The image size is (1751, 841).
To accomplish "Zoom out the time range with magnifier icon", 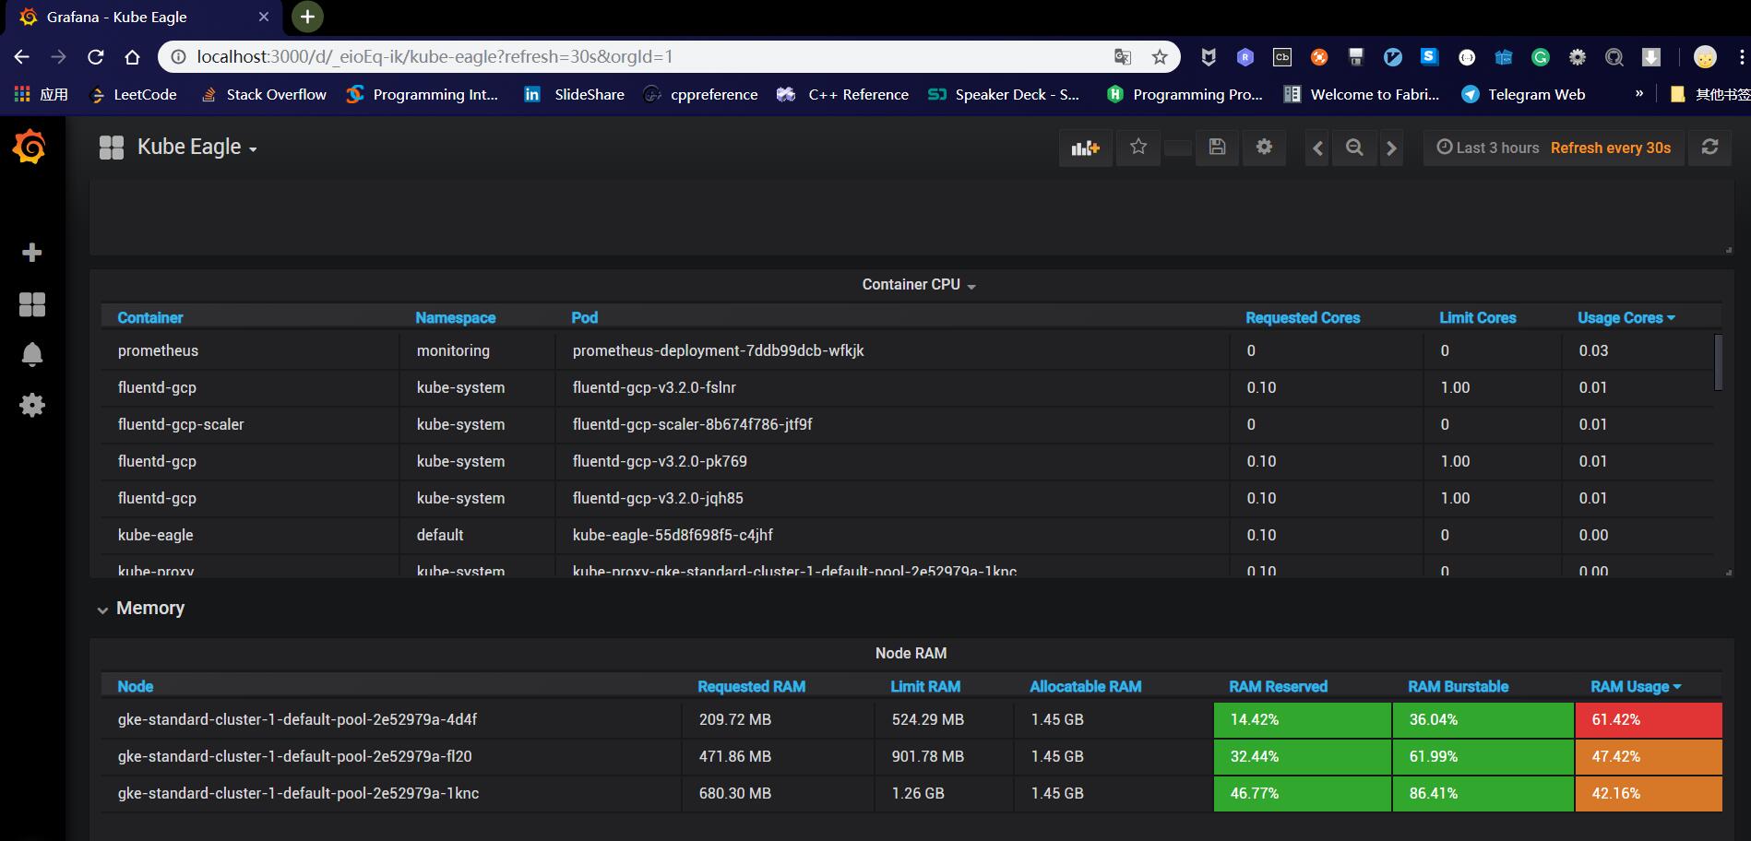I will [x=1354, y=148].
